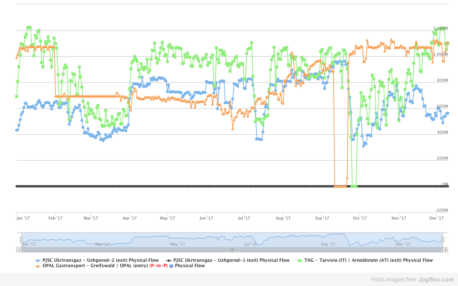The image size is (458, 286).
Task: Click "May '17" inside the range navigator
Action: [177, 244]
